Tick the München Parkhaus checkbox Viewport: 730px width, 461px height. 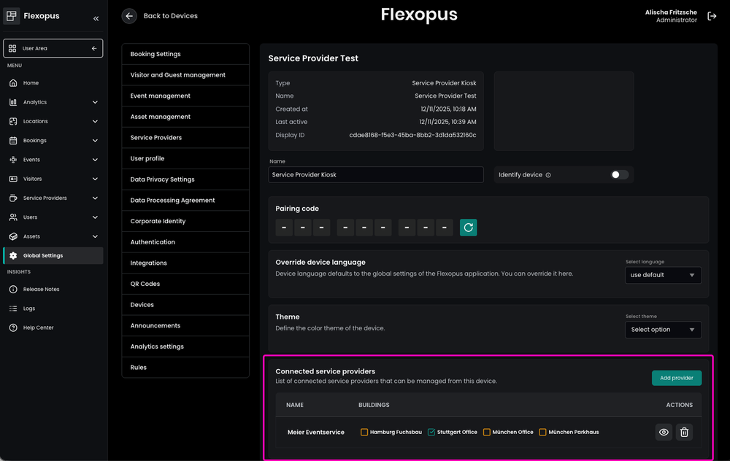[x=542, y=432]
